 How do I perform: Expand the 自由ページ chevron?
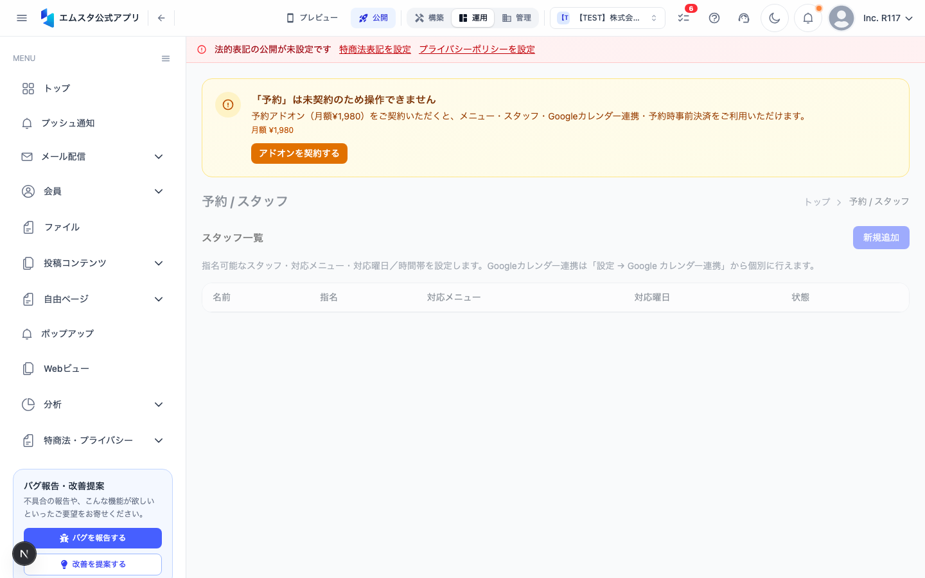pyautogui.click(x=159, y=299)
